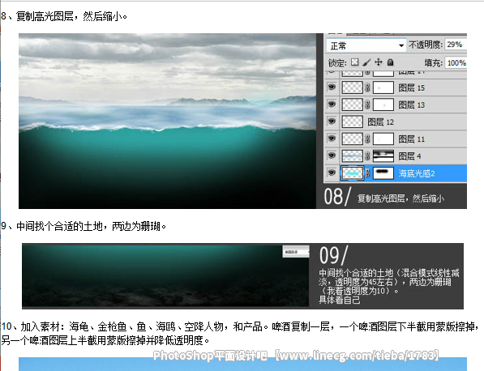Click the 填充 label

(434, 63)
